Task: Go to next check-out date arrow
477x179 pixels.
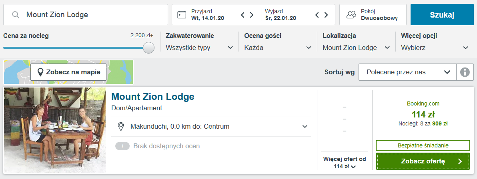Action: 326,15
